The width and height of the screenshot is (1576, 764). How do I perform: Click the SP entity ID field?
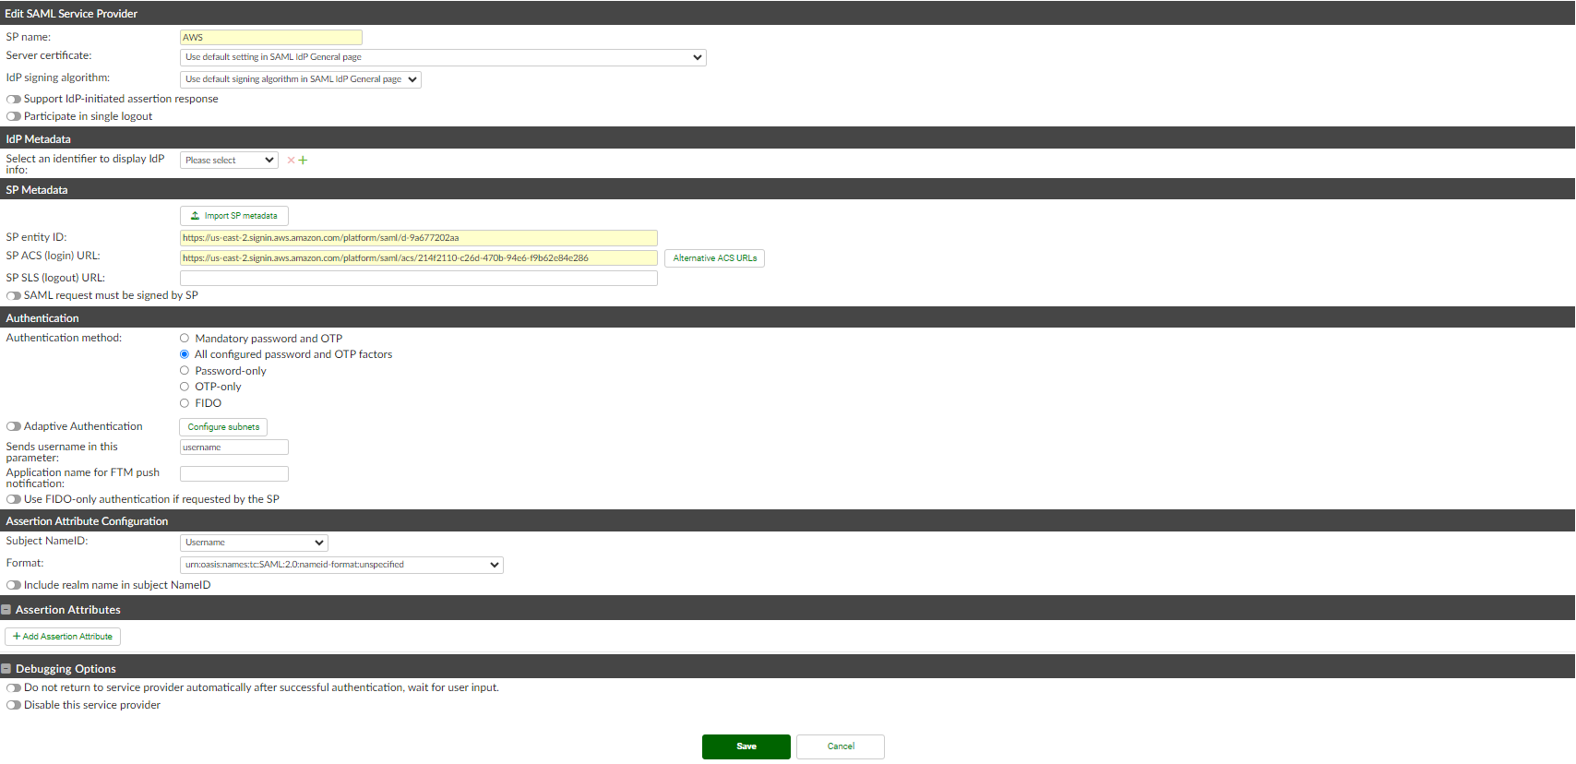coord(419,238)
